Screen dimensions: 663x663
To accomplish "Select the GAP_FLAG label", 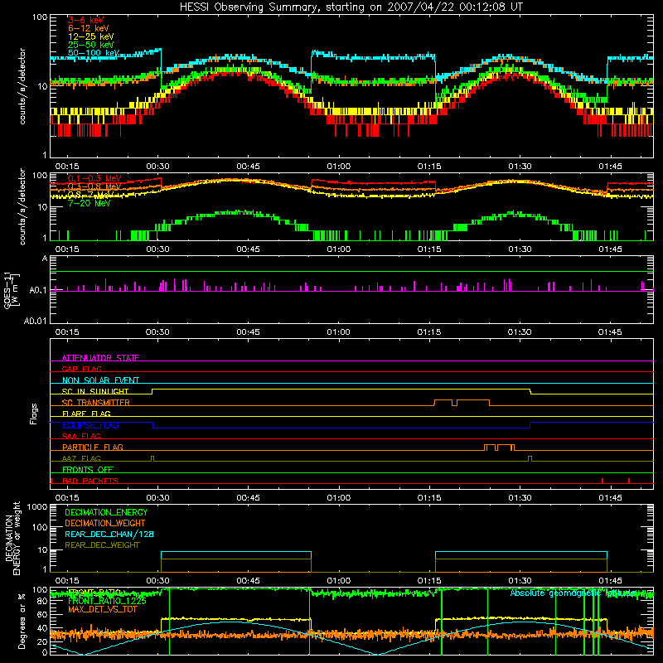I will coord(81,369).
